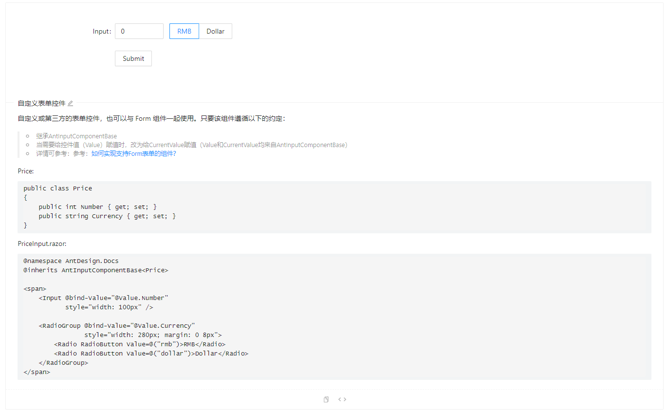668x413 pixels.
Task: Click code line public class Price
Action: click(x=57, y=188)
